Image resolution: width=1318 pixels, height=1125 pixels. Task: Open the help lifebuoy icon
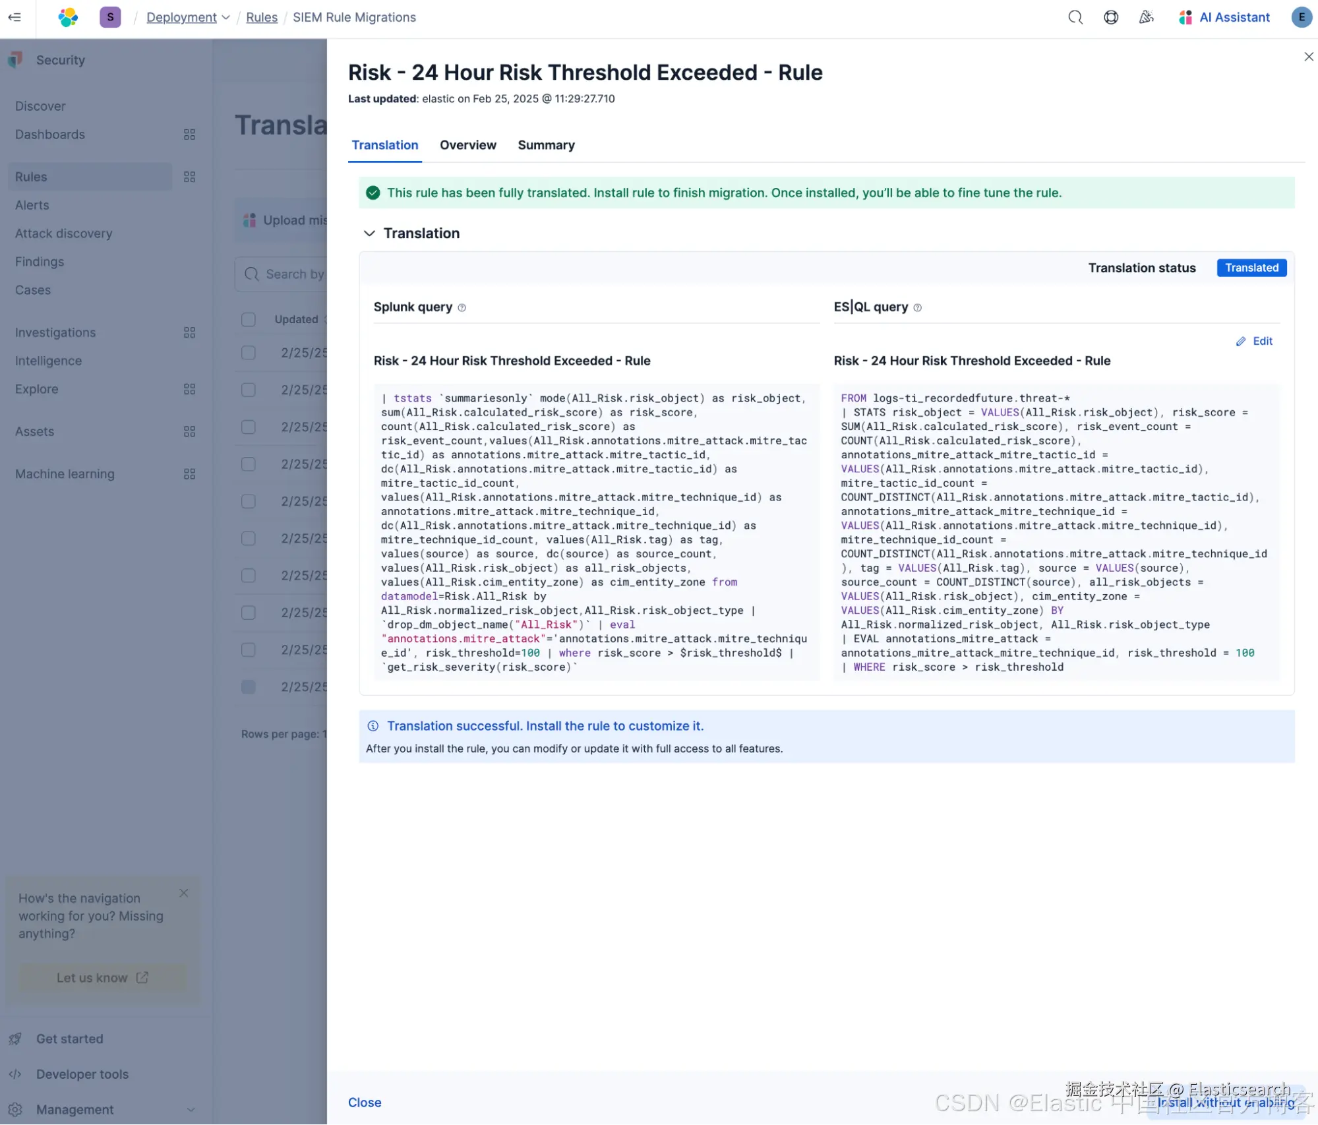1111,17
